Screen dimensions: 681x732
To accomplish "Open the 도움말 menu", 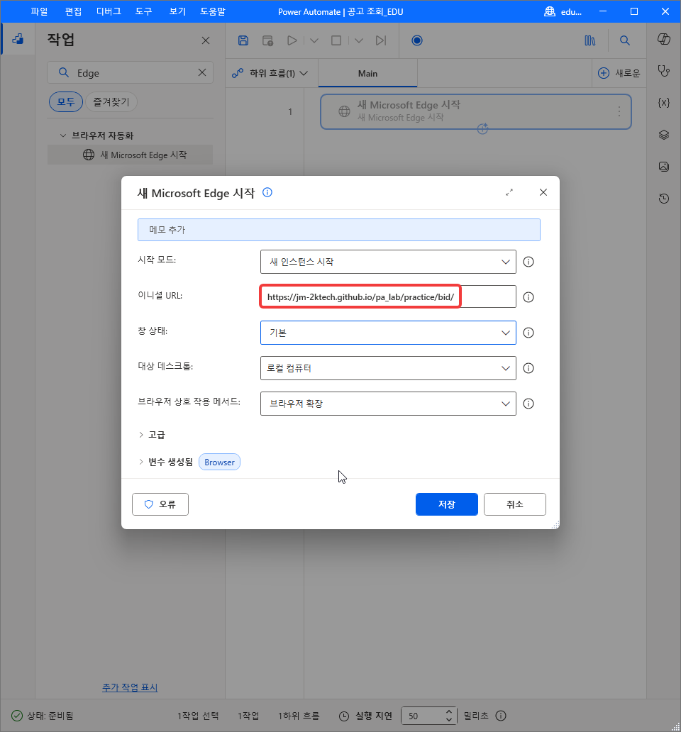I will pos(213,11).
